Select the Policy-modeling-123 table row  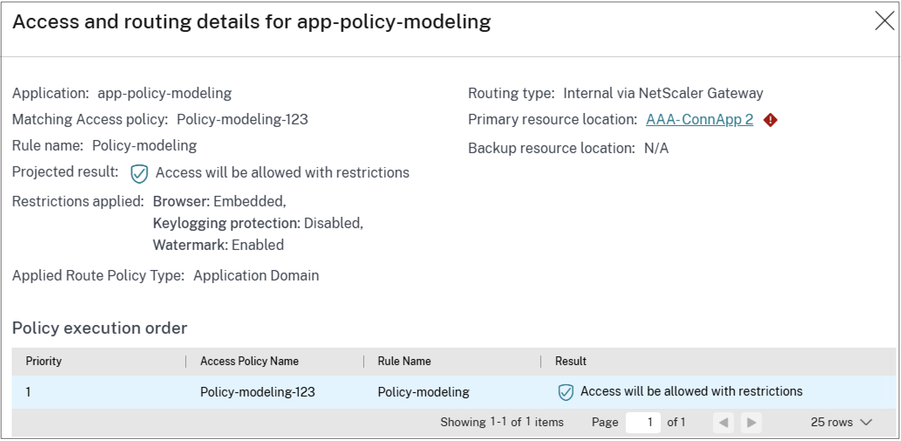pyautogui.click(x=257, y=391)
